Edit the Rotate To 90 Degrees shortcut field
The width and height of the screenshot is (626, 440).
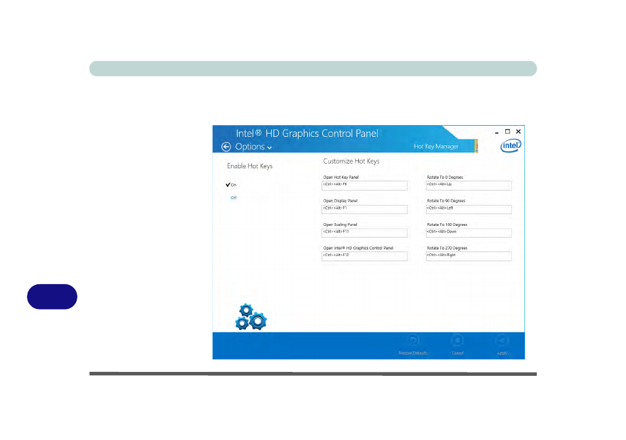(469, 209)
